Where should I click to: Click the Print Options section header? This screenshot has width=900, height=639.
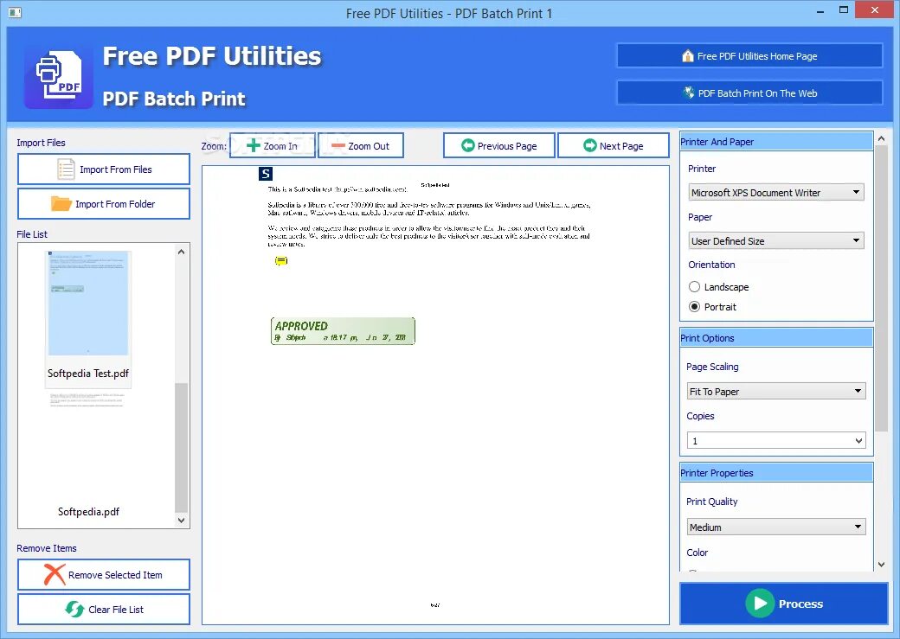coord(776,338)
